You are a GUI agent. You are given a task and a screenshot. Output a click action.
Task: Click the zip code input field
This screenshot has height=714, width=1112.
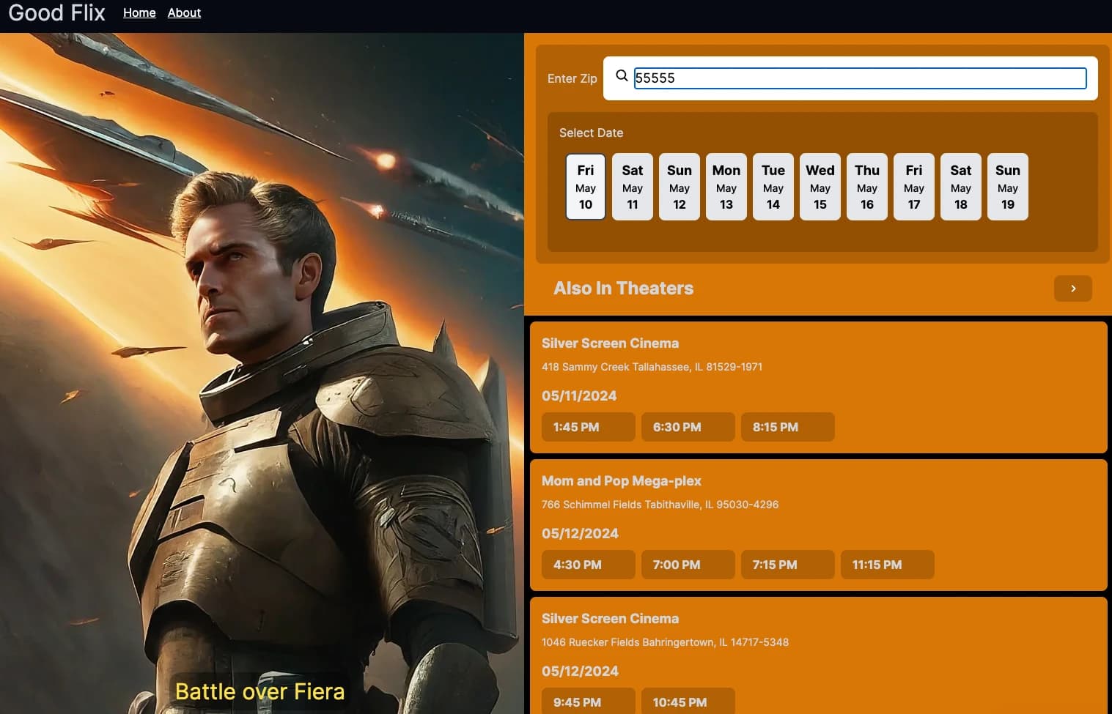[x=859, y=78]
